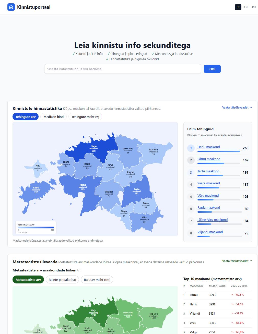Viewport: 258px width, 334px height.
Task: Click Harju county on price statistics map
Action: pos(93,149)
